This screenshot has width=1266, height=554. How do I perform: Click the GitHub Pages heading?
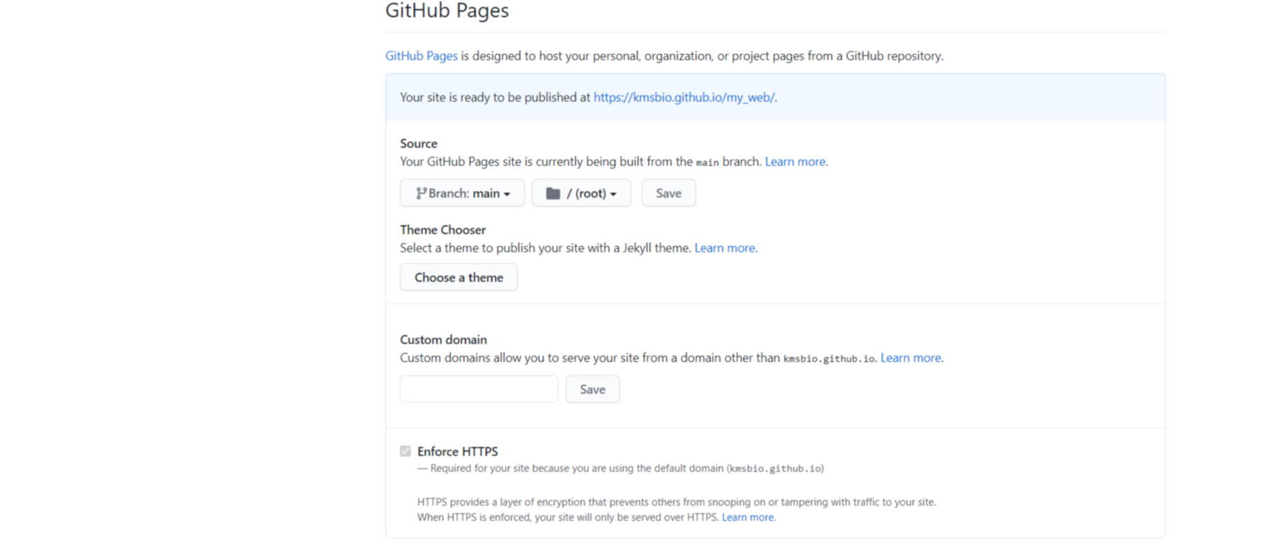tap(447, 10)
